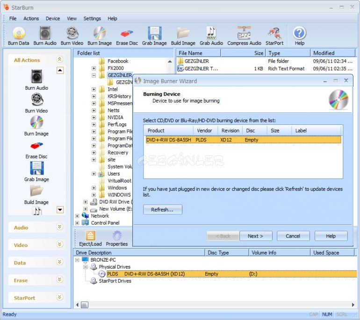Collapse the GEZGİNLER folder node
This screenshot has width=360, height=320.
click(94, 75)
